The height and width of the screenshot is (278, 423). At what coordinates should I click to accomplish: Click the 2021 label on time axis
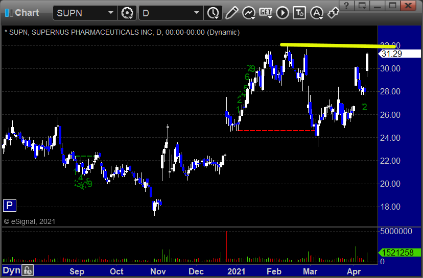[x=237, y=271]
